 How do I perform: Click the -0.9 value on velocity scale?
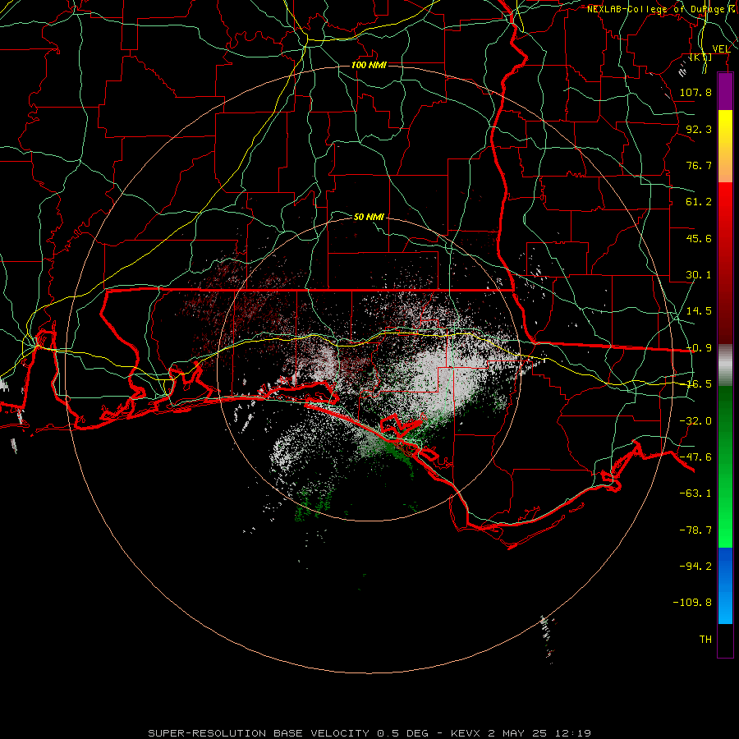[x=699, y=348]
